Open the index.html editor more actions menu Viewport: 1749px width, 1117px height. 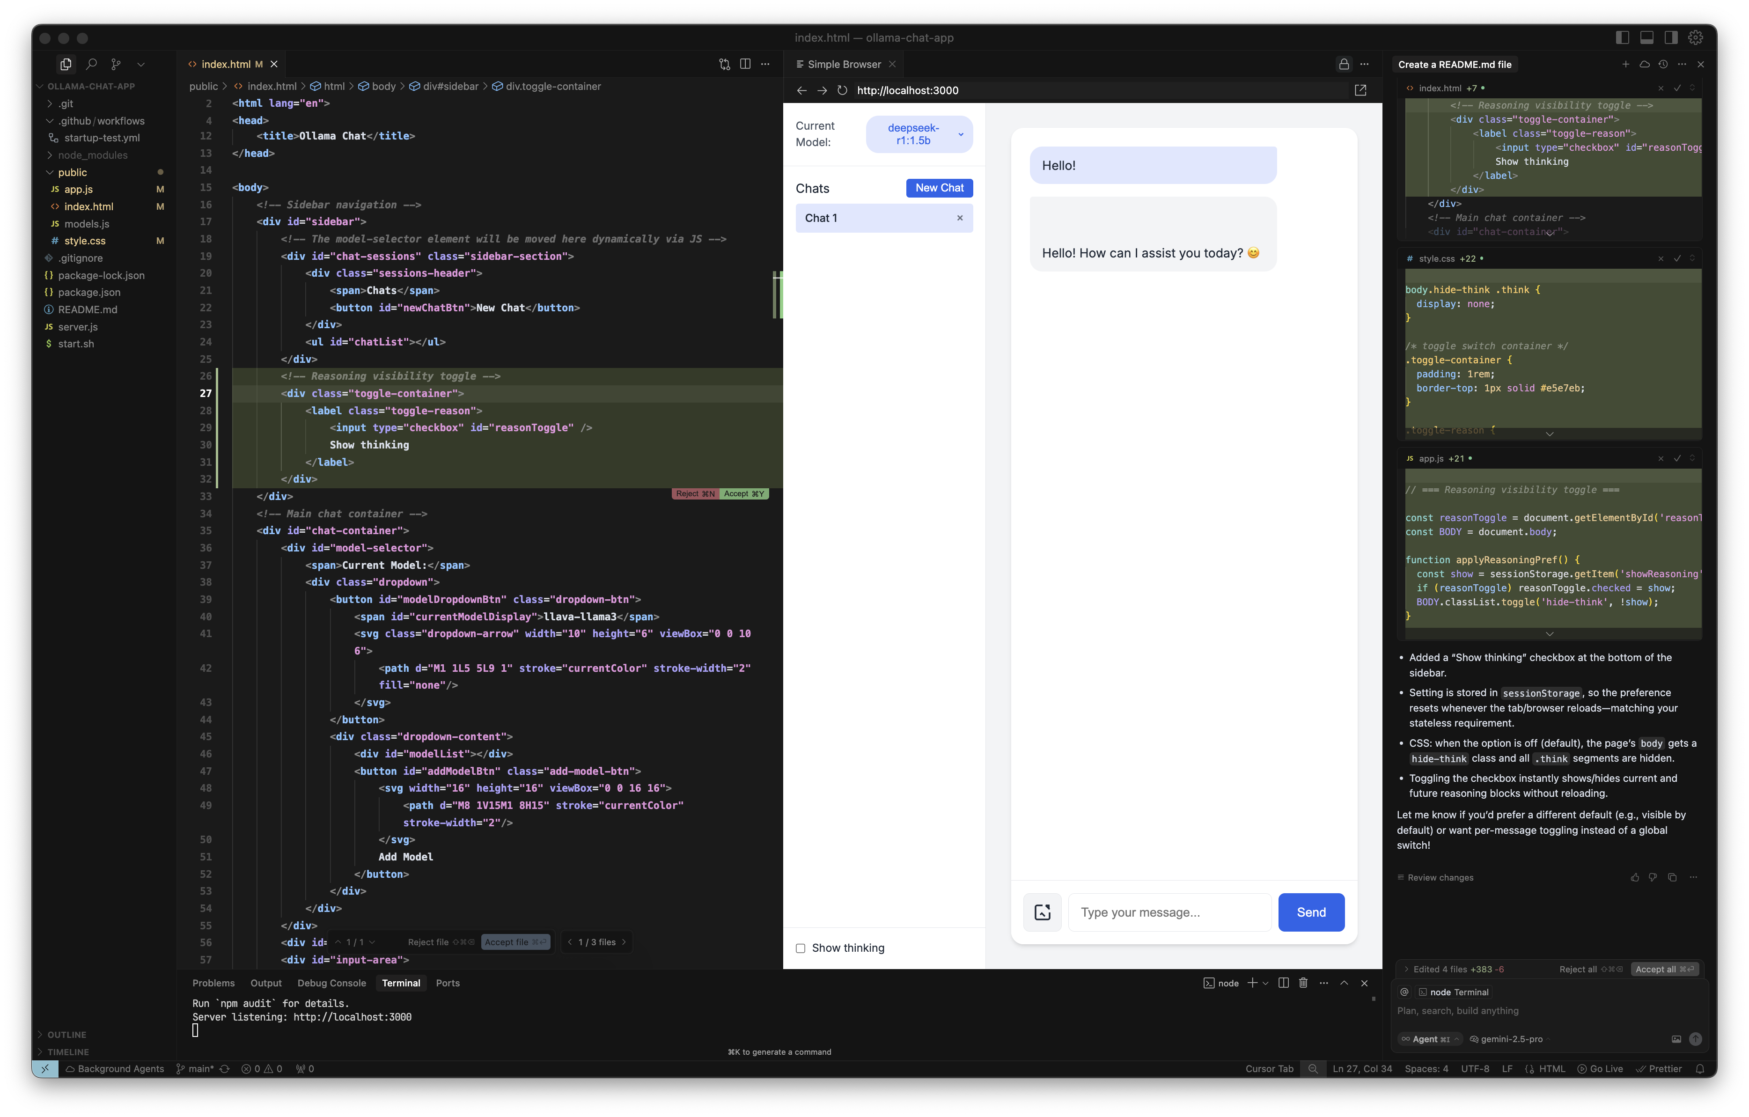coord(765,64)
